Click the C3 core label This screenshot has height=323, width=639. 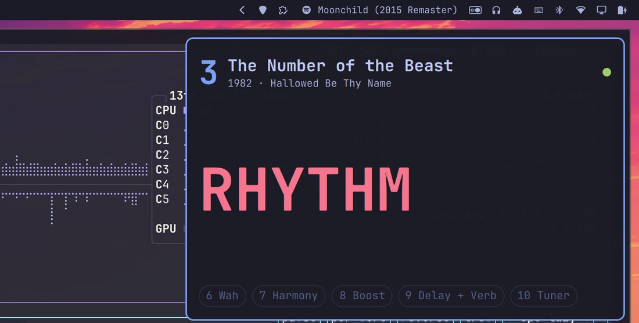click(162, 169)
